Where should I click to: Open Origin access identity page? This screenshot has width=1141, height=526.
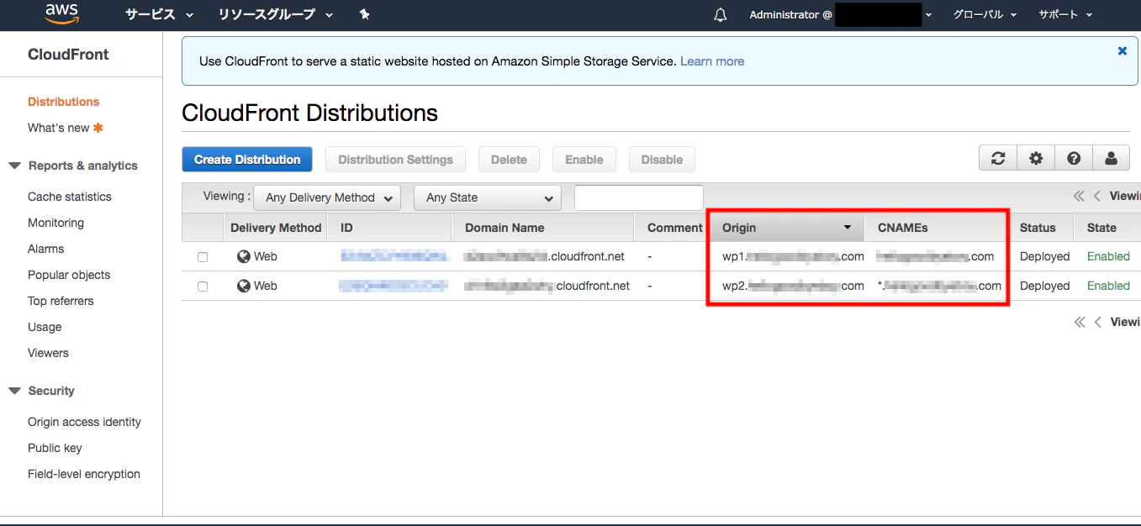(84, 422)
